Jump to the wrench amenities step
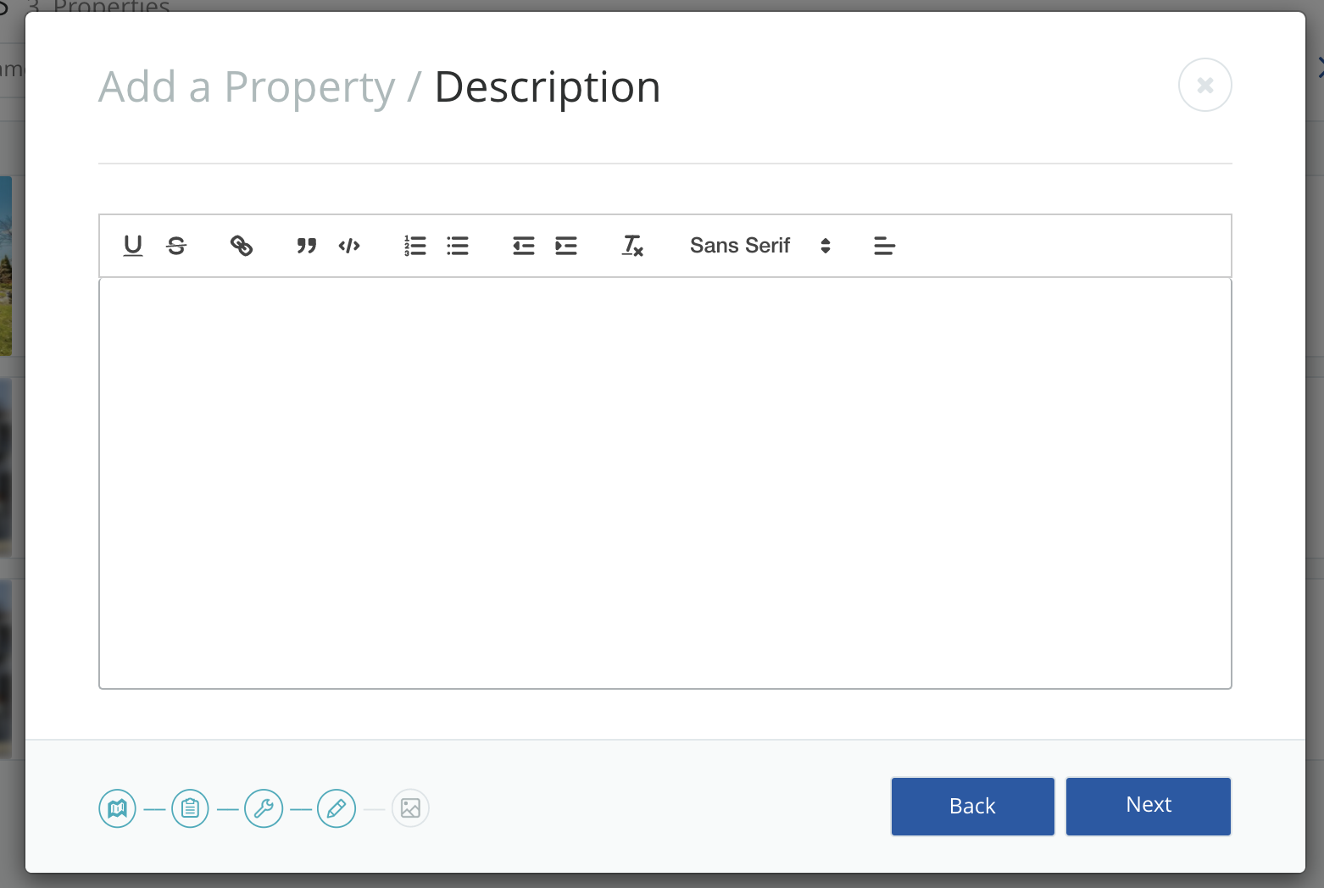This screenshot has width=1324, height=888. point(264,808)
